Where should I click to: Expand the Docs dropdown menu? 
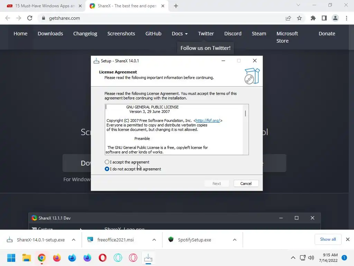[180, 34]
